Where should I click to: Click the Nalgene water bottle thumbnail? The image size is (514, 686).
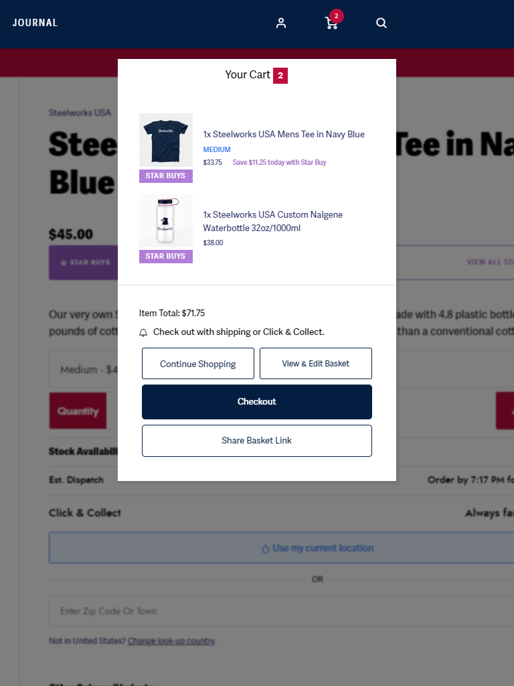[166, 221]
